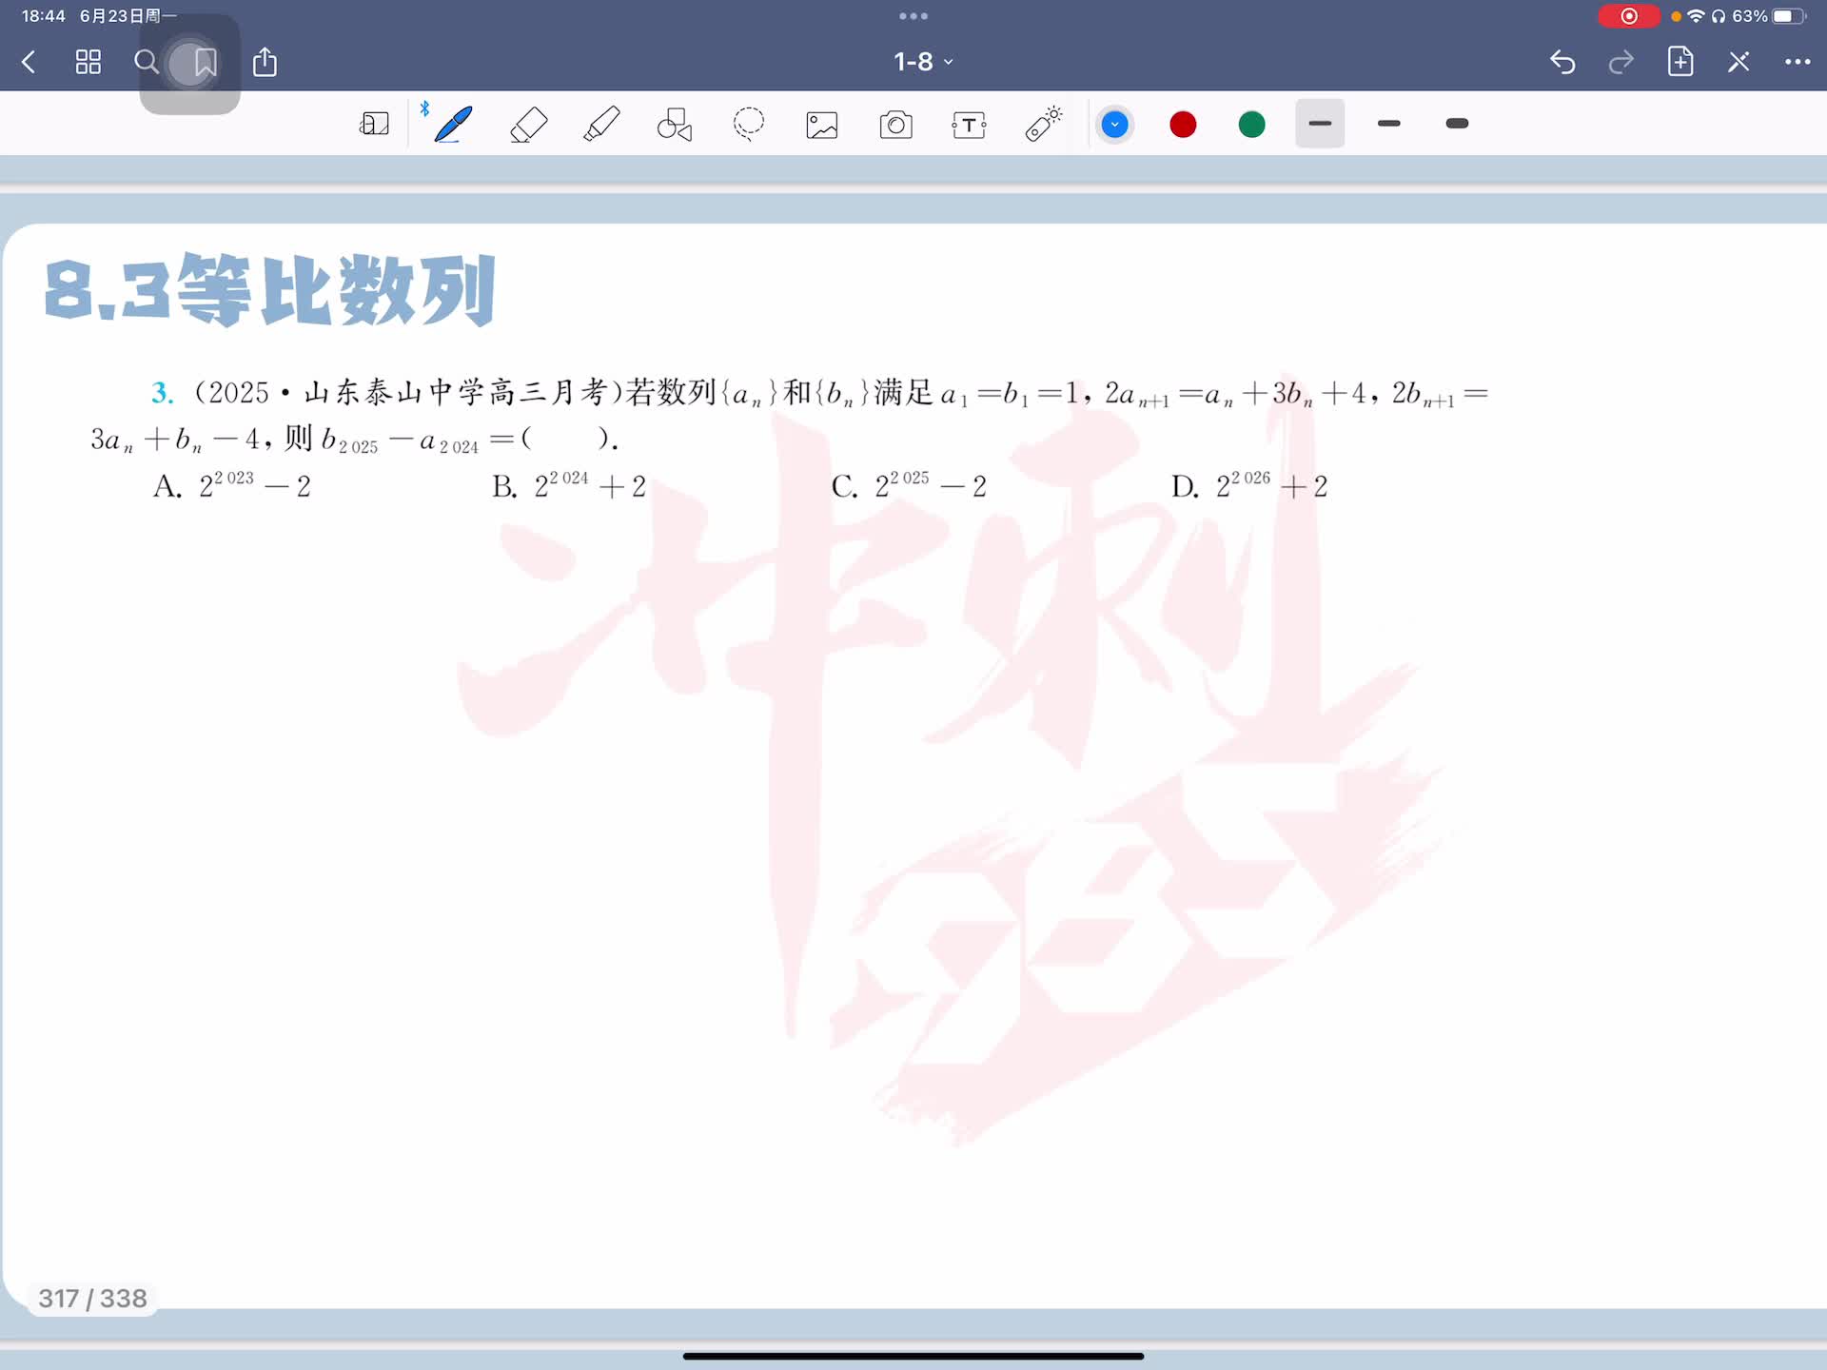Select the Pen tool
The width and height of the screenshot is (1827, 1370).
pyautogui.click(x=453, y=125)
